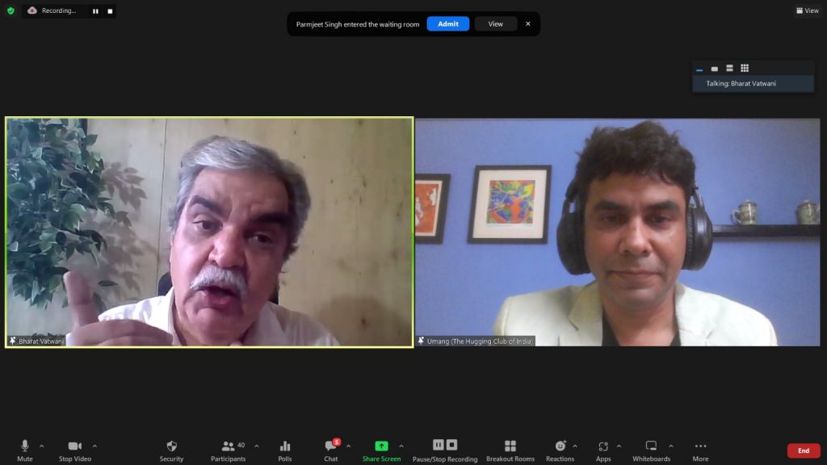827x465 pixels.
Task: Open the View layout menu top right
Action: point(808,10)
